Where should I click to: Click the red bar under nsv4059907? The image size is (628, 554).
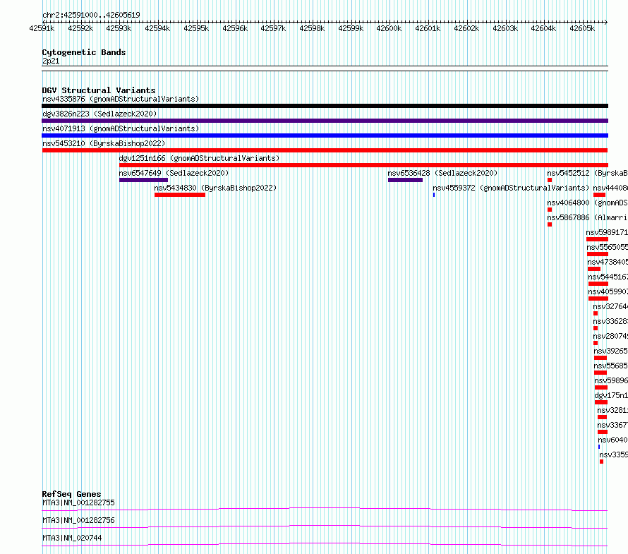[598, 299]
